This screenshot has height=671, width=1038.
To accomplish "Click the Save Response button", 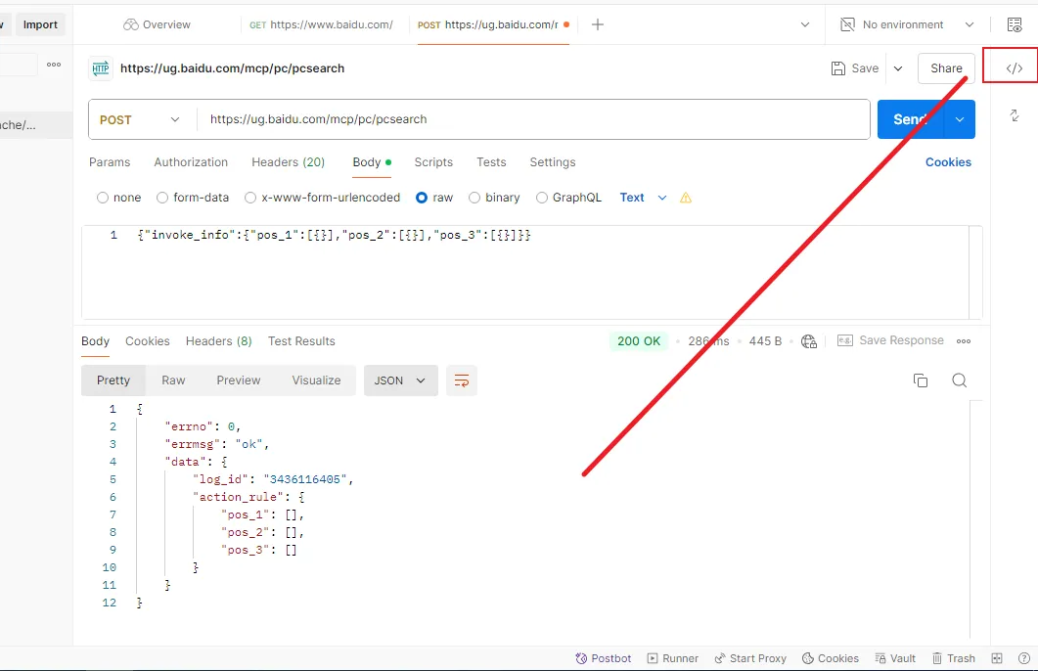I will (890, 340).
